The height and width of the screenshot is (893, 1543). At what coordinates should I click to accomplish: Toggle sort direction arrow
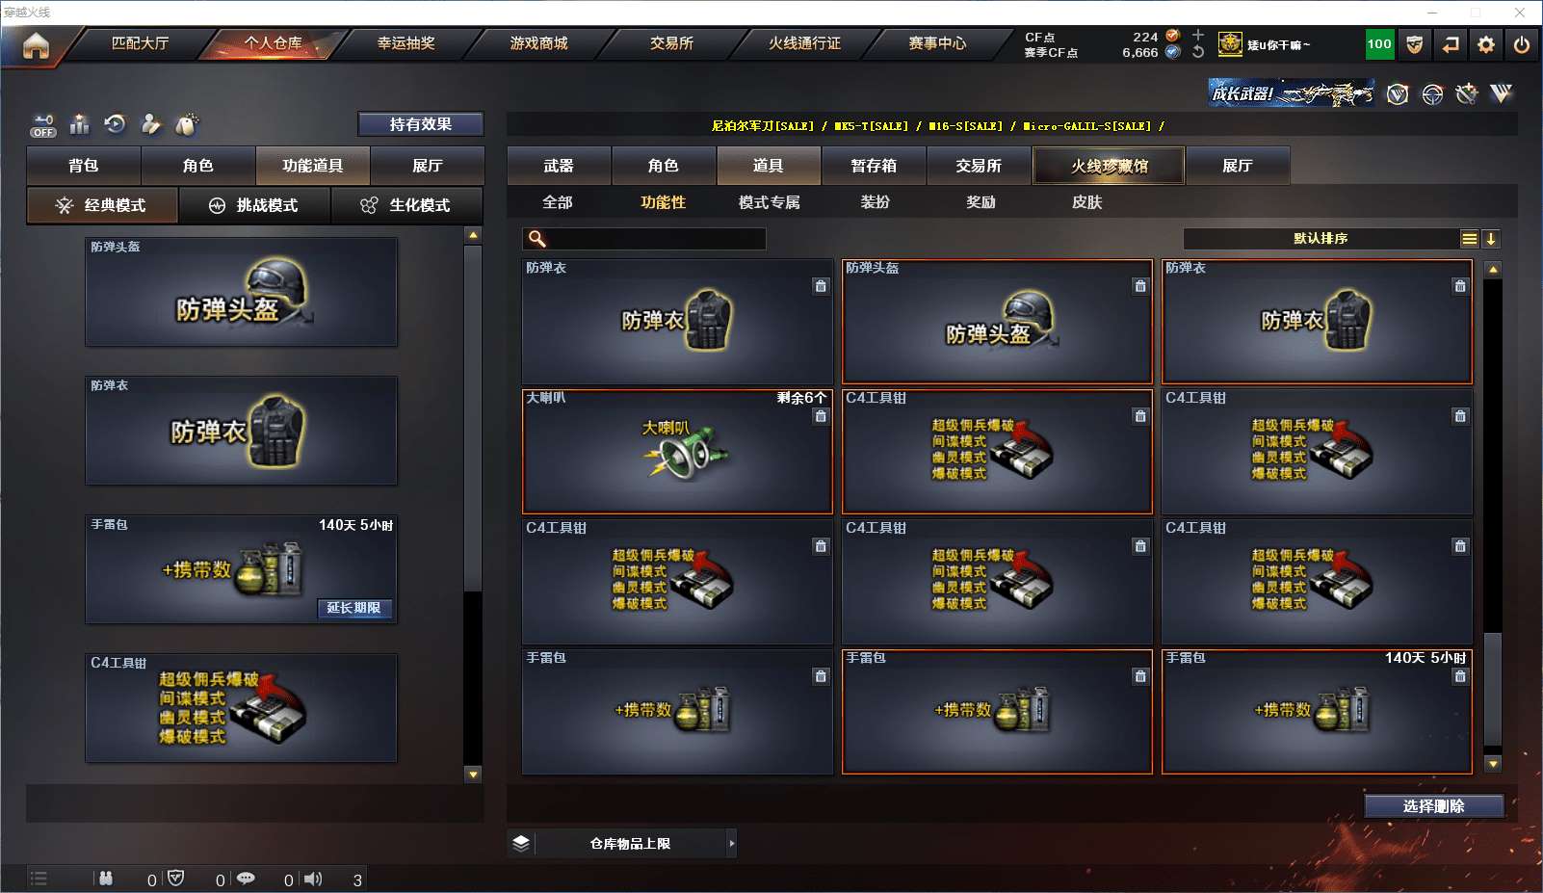click(1491, 239)
